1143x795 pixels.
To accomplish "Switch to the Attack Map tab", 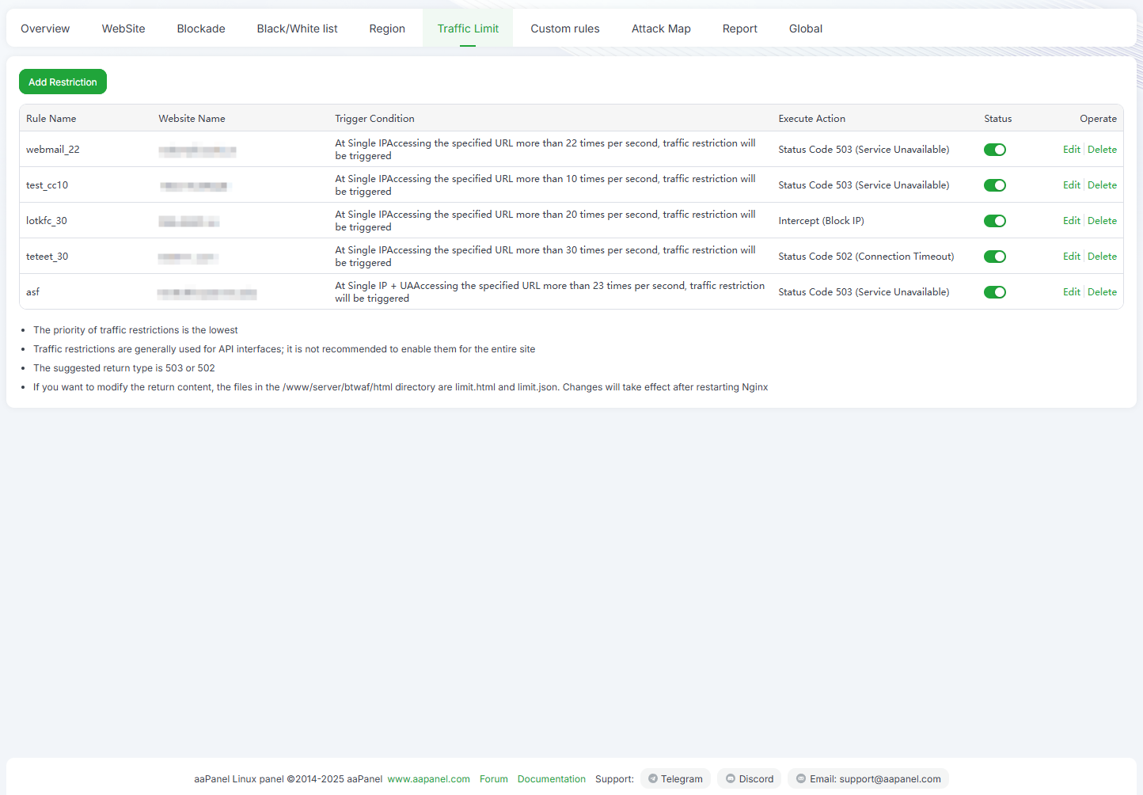I will coord(661,29).
